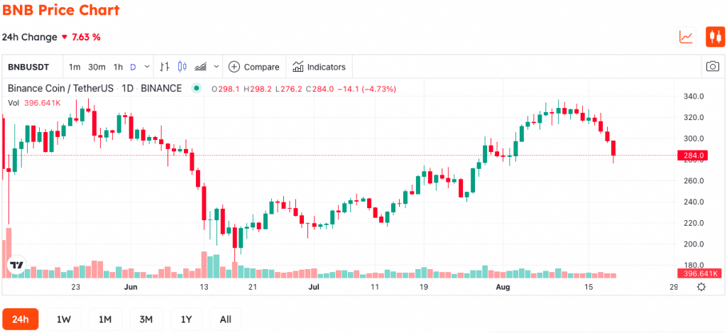Open chart settings gear icon
Screen dimensions: 727x333
(x=701, y=287)
